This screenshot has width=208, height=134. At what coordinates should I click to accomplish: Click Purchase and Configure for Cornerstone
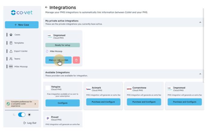[144, 102]
